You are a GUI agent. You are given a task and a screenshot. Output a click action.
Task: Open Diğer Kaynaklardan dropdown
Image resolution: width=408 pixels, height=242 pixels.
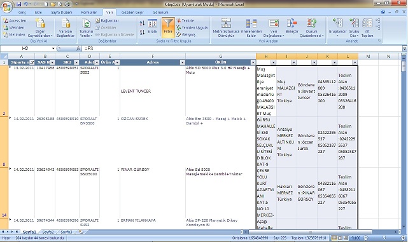click(x=40, y=28)
